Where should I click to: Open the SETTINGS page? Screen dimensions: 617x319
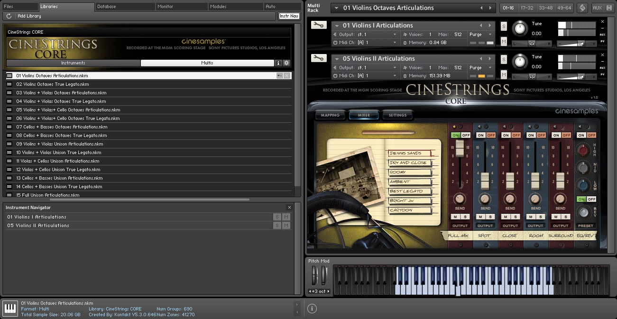(x=397, y=115)
